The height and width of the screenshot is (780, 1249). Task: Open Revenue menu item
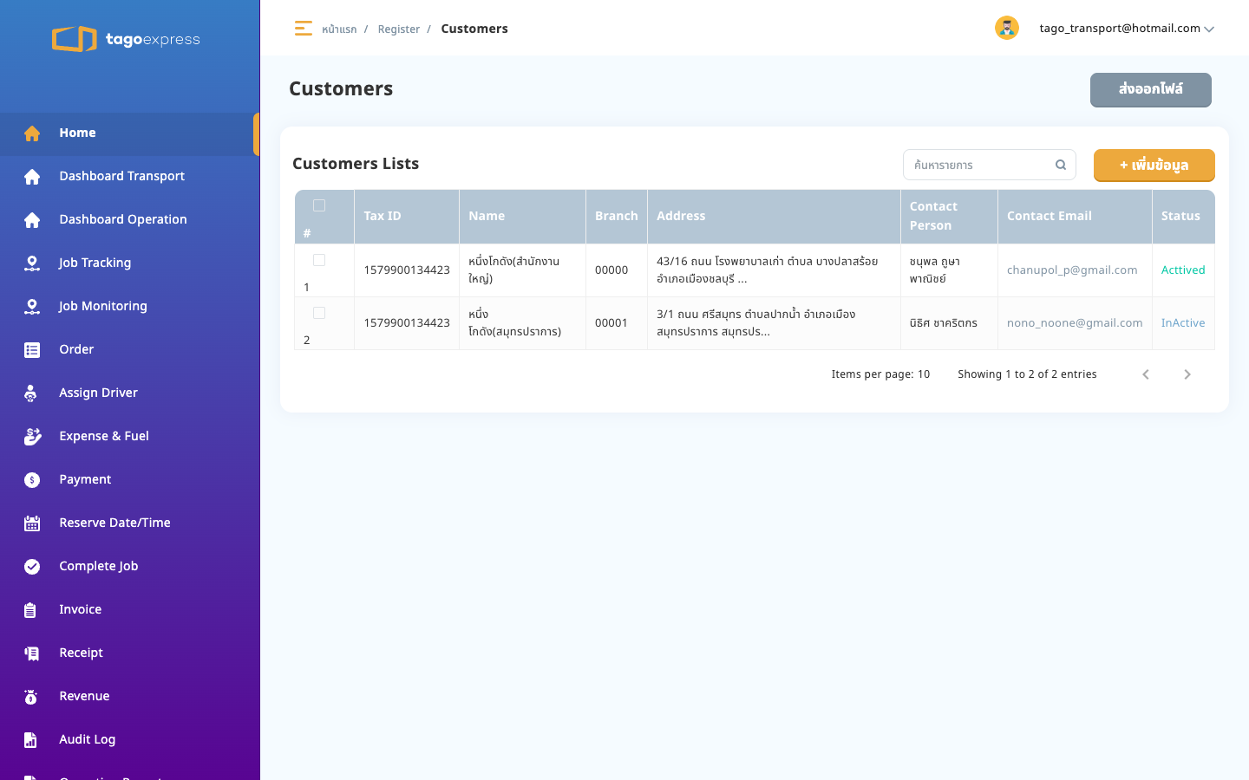click(130, 697)
